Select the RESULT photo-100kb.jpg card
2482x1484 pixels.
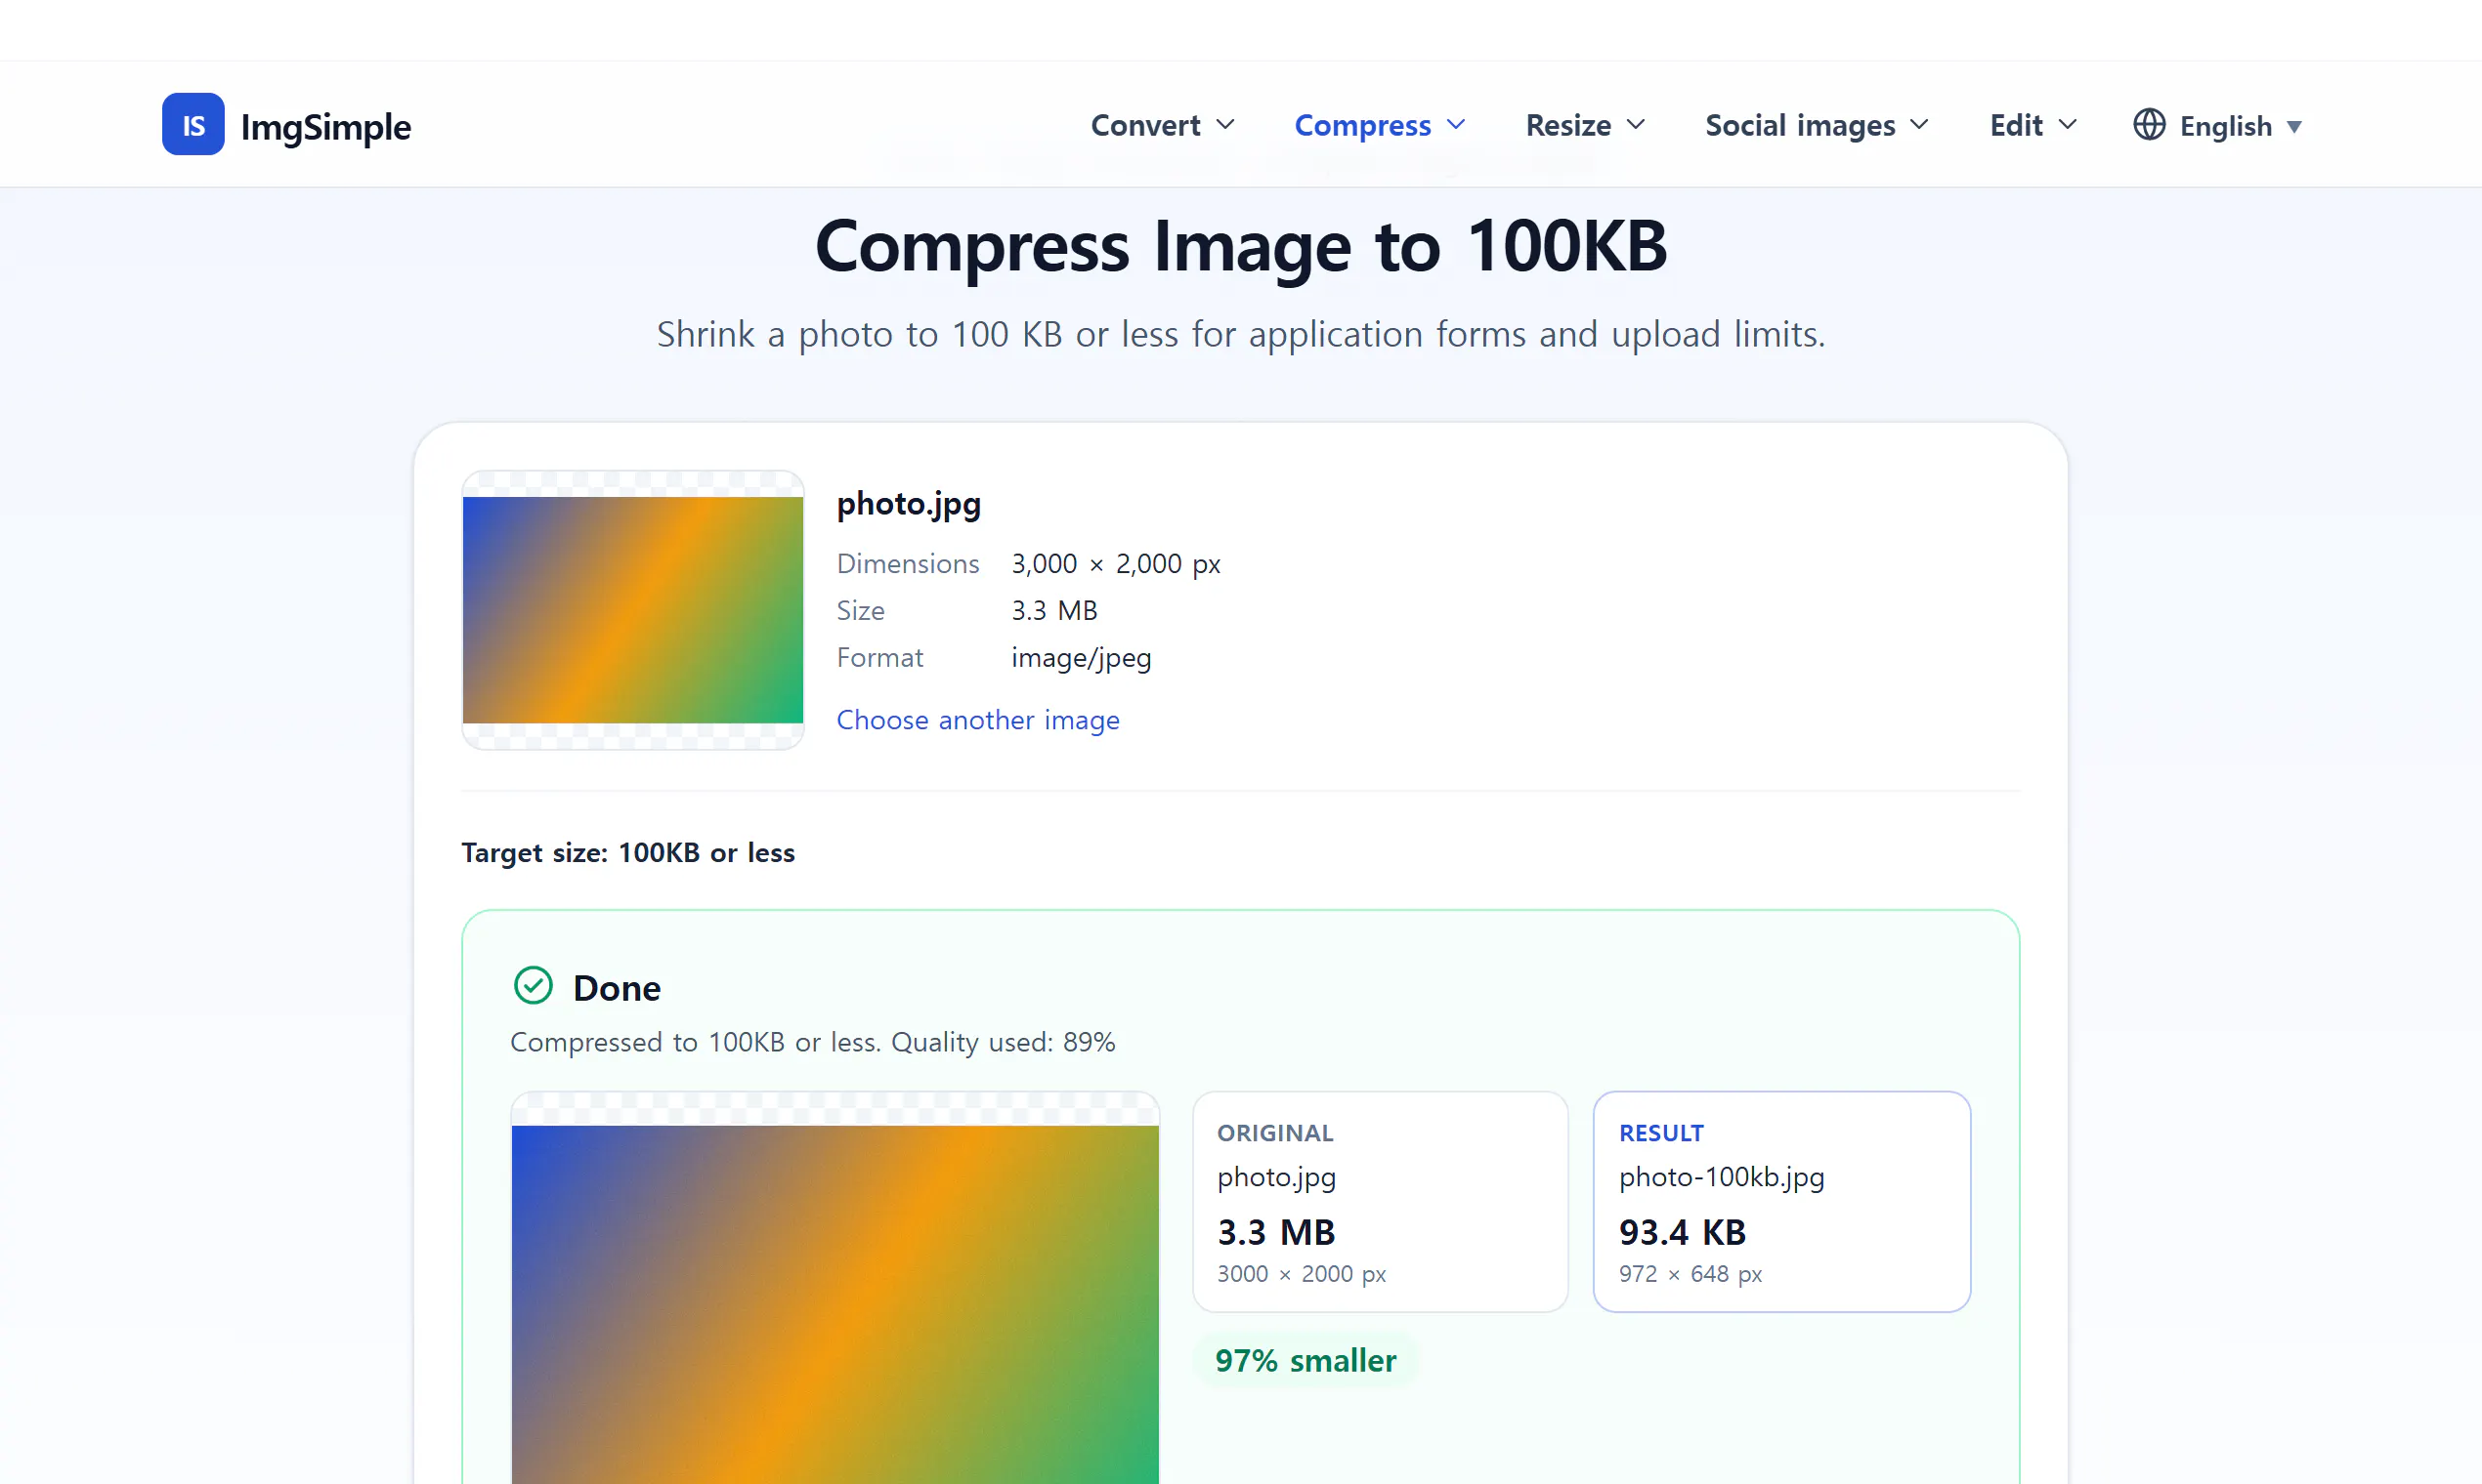pos(1781,1202)
